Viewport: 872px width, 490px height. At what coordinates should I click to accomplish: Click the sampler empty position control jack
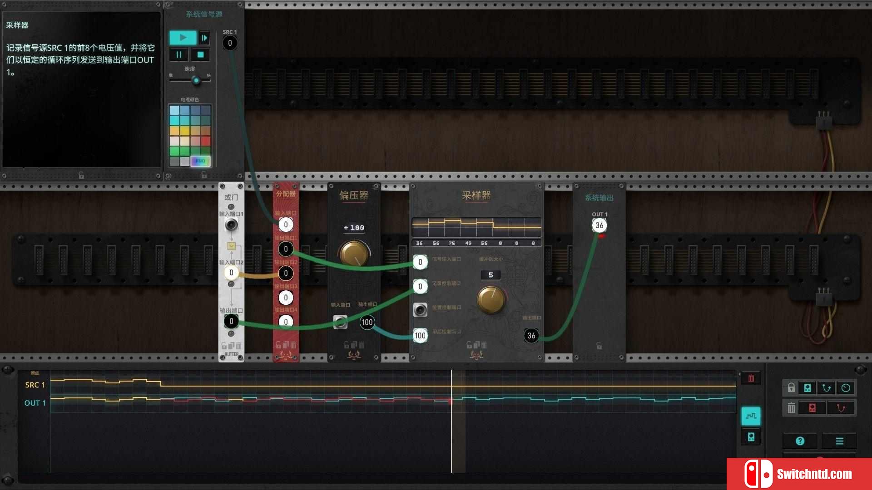[420, 310]
